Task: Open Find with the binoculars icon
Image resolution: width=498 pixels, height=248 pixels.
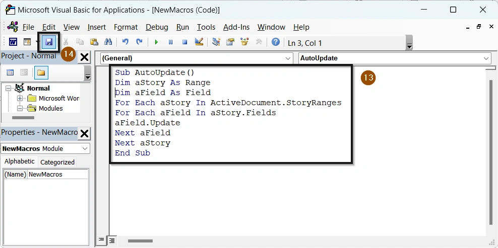Action: pos(108,42)
